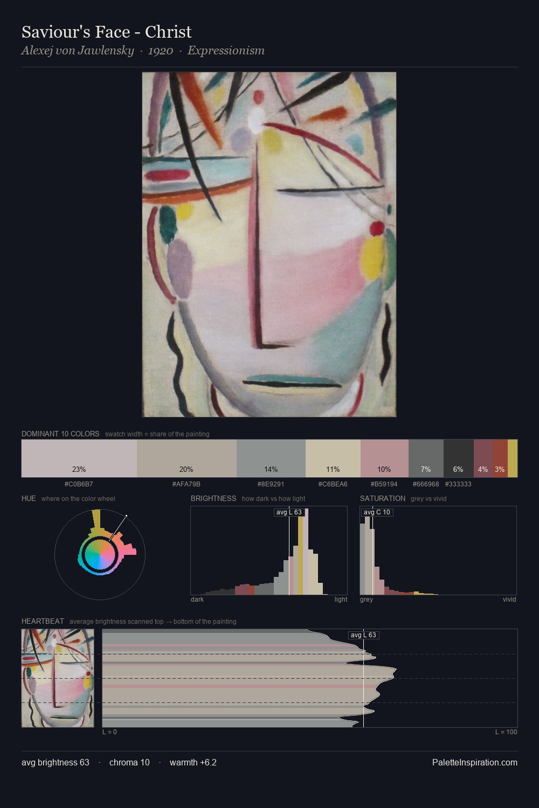Screen dimensions: 539x808
Task: Select the 14% grey swatch #8E9291
Action: [271, 458]
